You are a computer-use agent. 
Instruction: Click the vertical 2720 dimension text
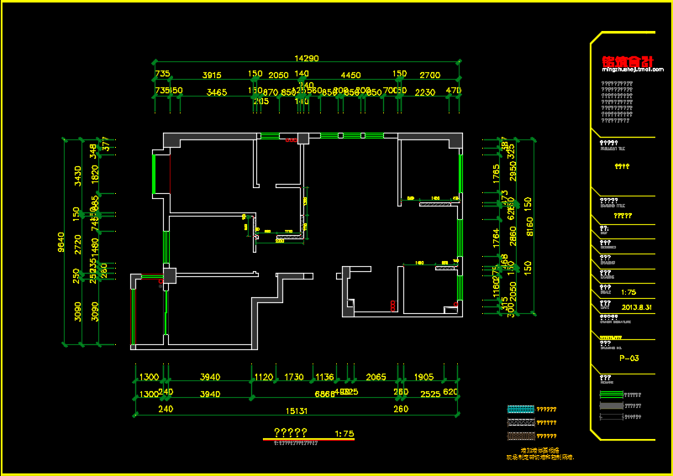click(77, 244)
